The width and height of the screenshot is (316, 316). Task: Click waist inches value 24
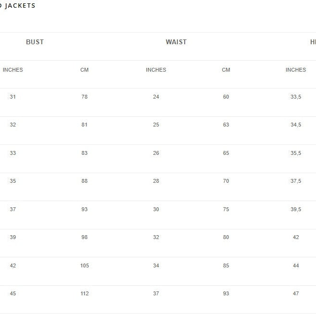[156, 97]
